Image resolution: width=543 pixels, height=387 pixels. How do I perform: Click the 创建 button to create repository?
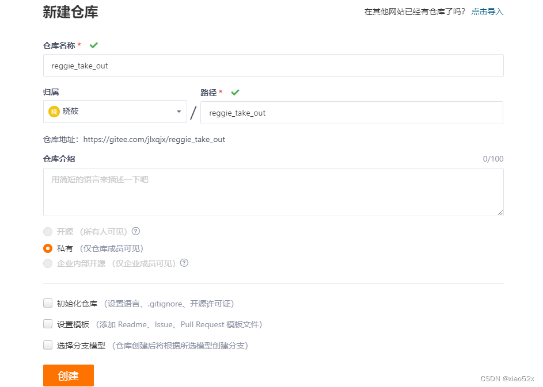pyautogui.click(x=68, y=375)
